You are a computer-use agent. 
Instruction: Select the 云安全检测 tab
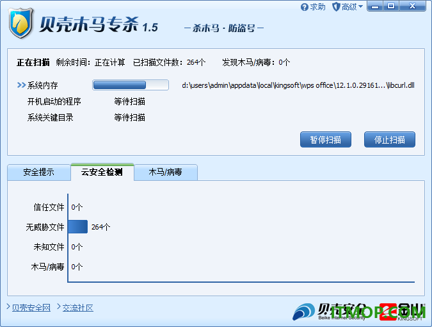pyautogui.click(x=102, y=172)
